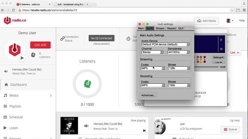Image resolution: width=248 pixels, height=139 pixels.
Task: Click the browser reload icon
Action: [x=14, y=10]
